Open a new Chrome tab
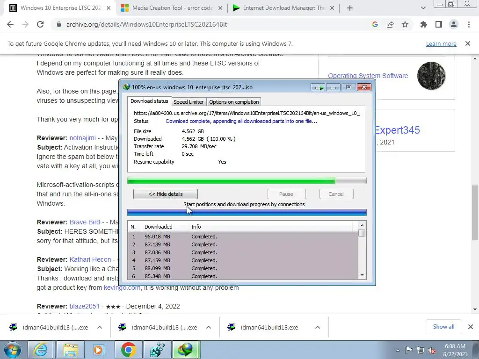The width and height of the screenshot is (479, 359). (x=350, y=8)
